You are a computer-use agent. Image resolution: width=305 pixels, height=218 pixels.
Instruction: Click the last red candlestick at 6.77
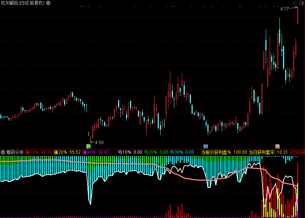[x=297, y=15]
